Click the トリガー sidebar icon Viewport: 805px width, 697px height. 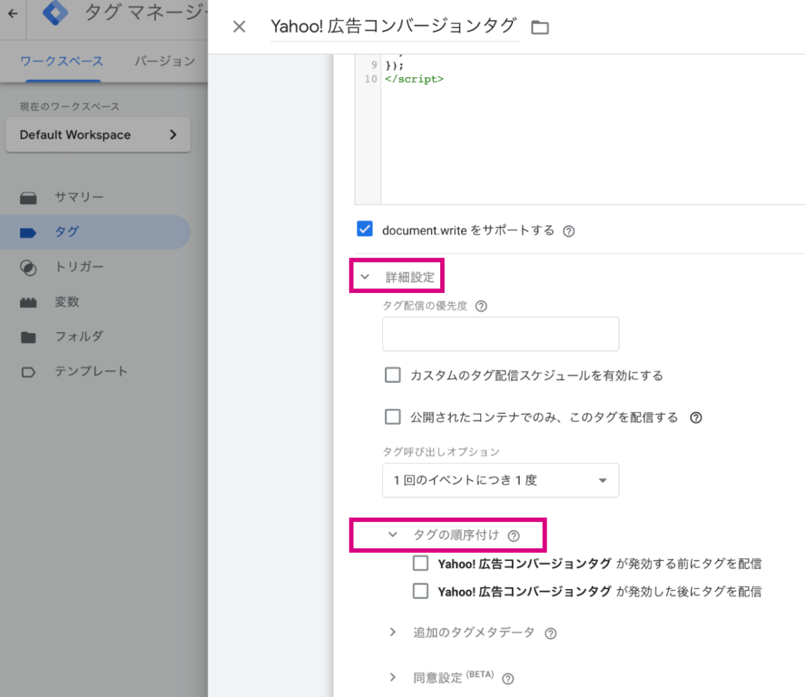(28, 267)
